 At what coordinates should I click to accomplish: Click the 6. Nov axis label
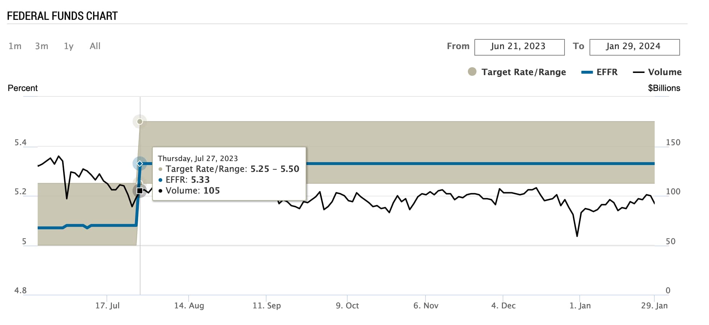[x=426, y=305]
